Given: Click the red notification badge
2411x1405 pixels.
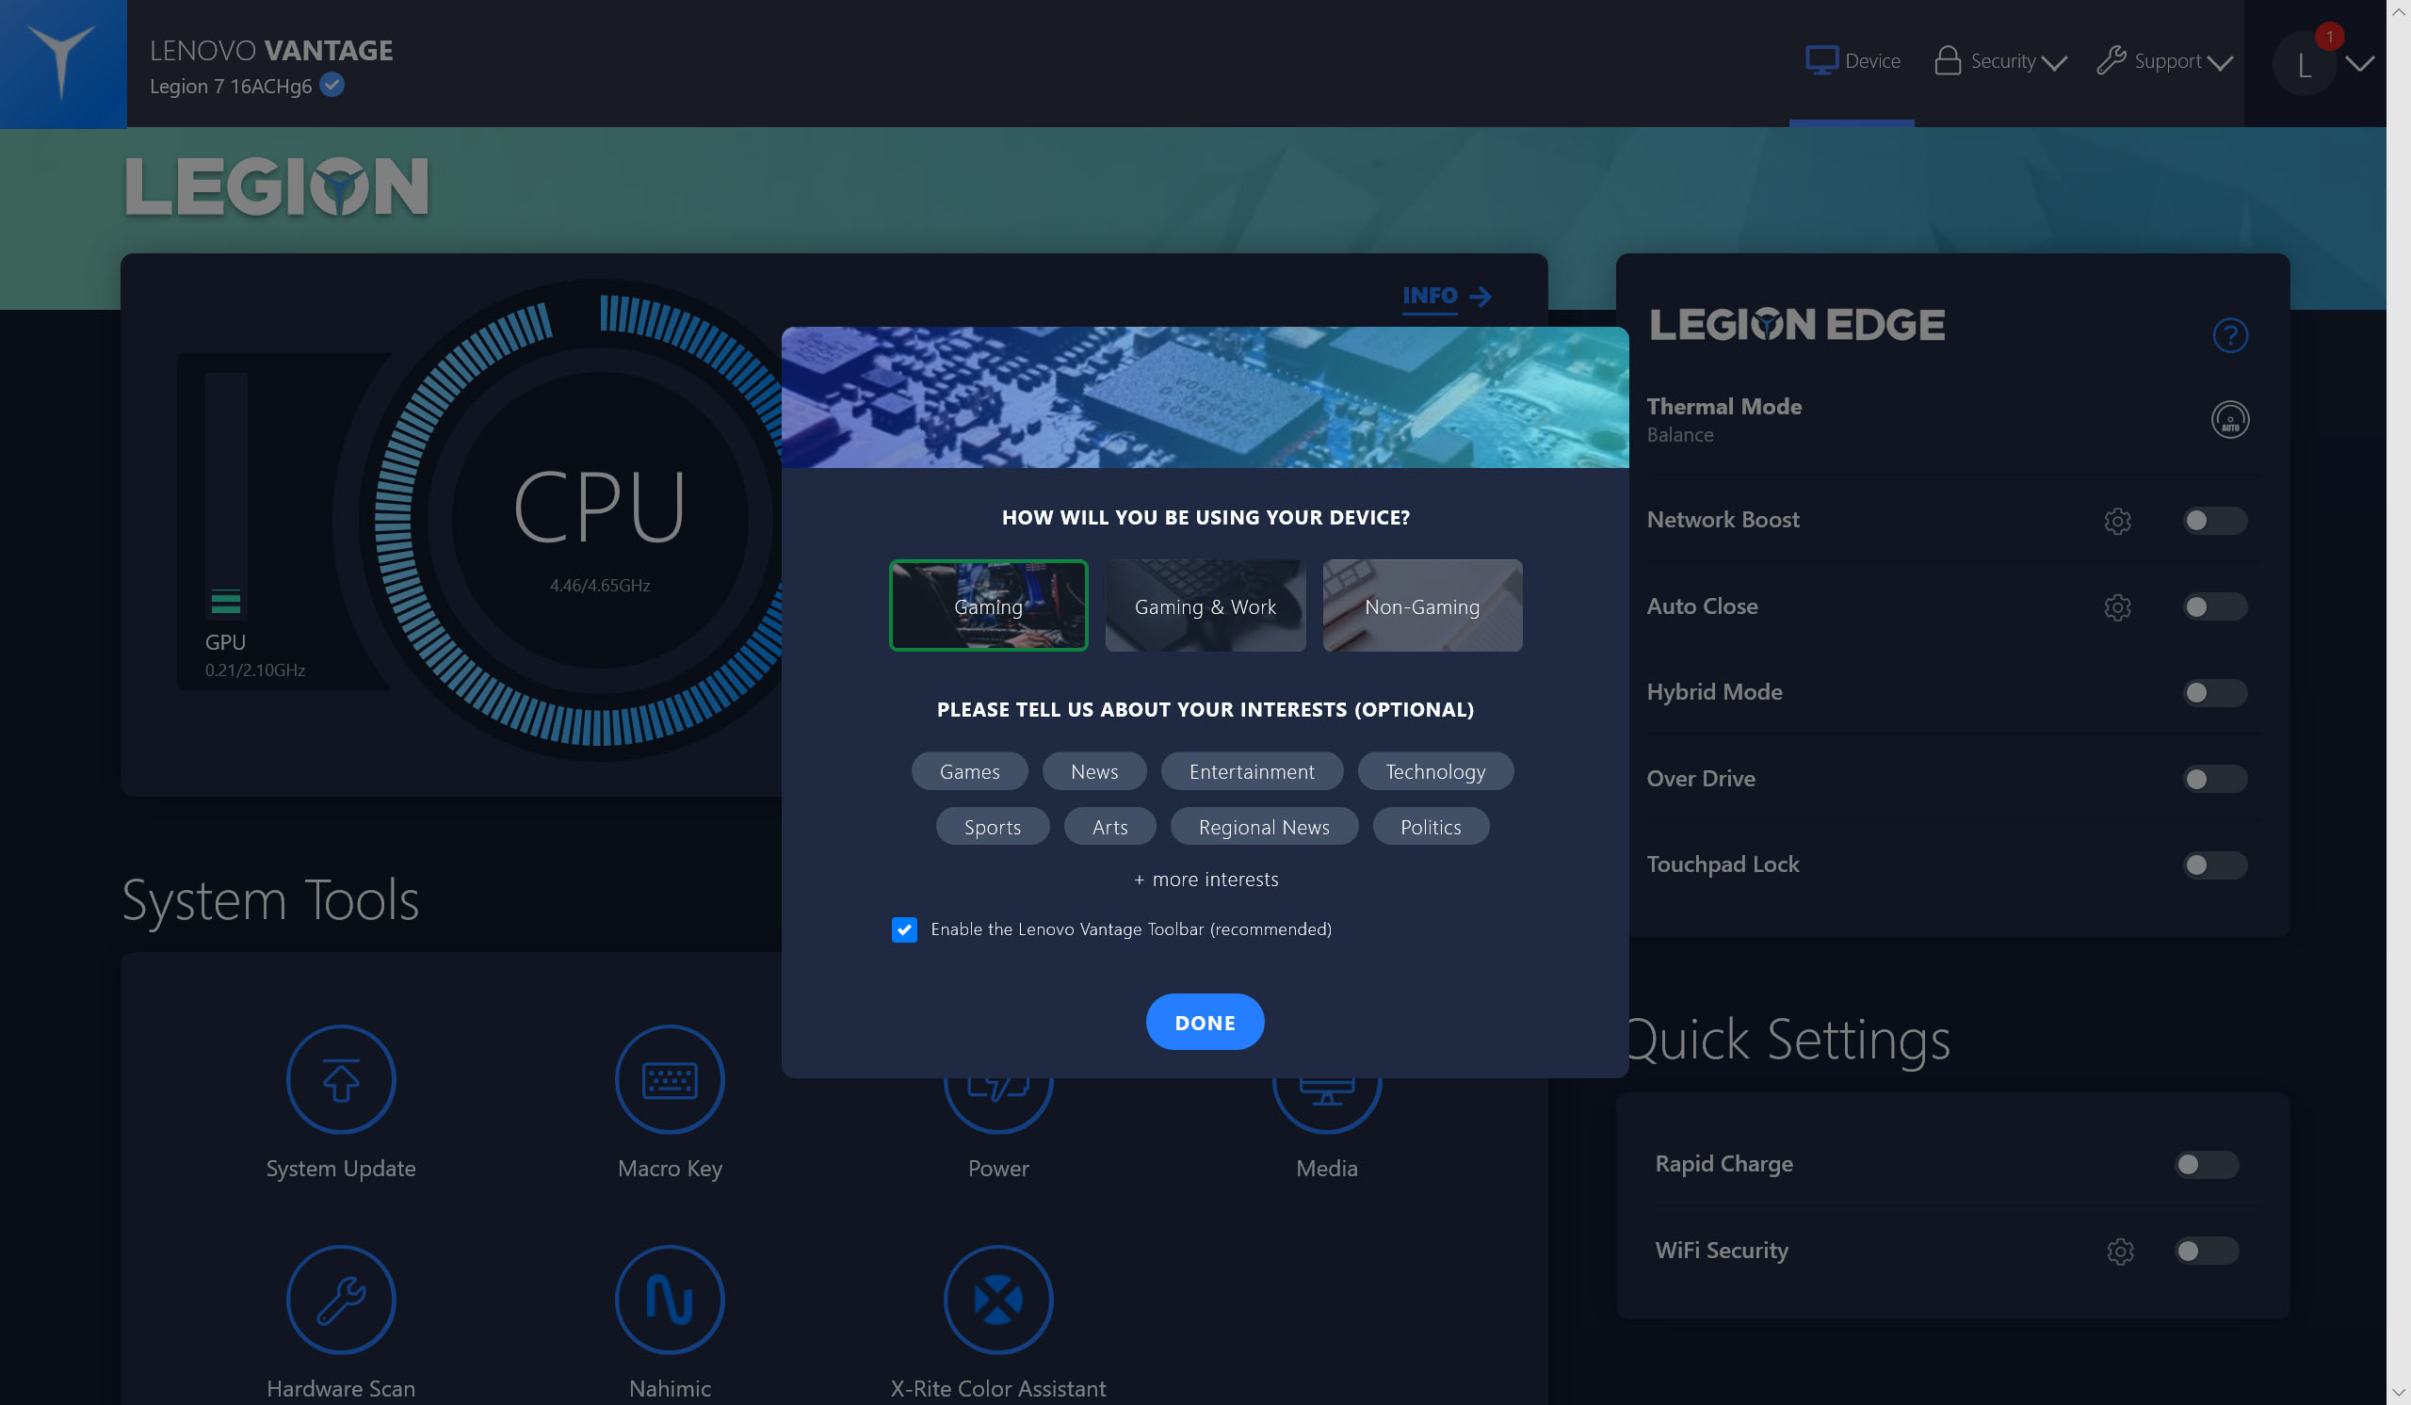Looking at the screenshot, I should 2330,36.
